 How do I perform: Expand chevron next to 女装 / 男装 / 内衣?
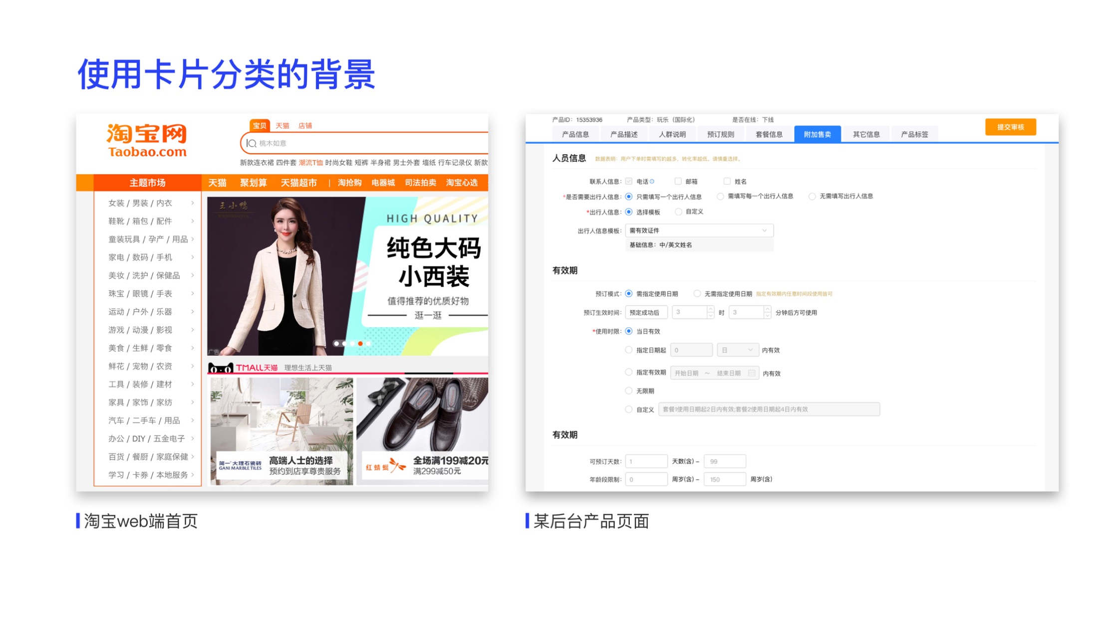point(193,203)
